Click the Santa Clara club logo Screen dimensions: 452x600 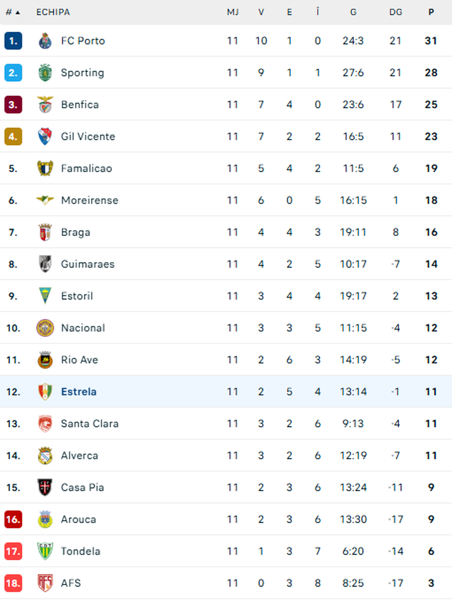point(45,424)
